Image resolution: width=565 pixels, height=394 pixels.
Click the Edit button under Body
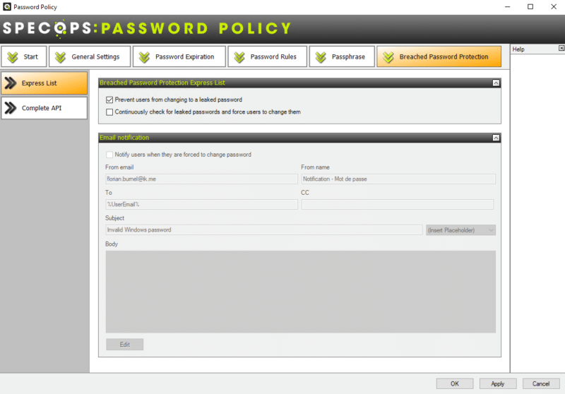click(x=125, y=345)
